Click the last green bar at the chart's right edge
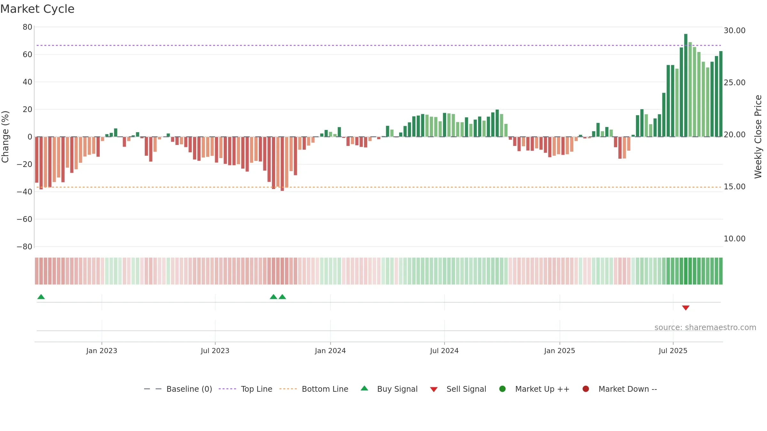The height and width of the screenshot is (431, 767). pyautogui.click(x=721, y=94)
